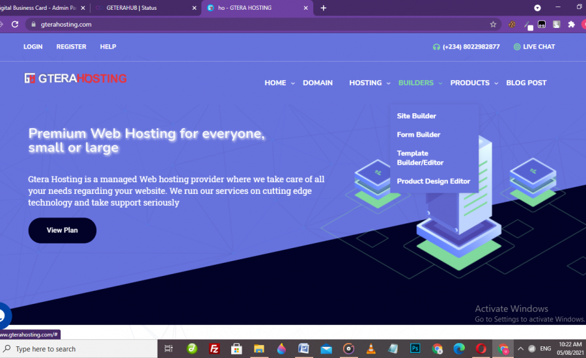Bookmark this page with the star icon
586x358 pixels.
point(493,24)
